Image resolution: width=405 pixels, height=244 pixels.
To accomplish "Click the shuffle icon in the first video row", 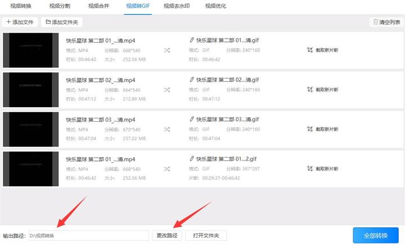I will coord(167,50).
